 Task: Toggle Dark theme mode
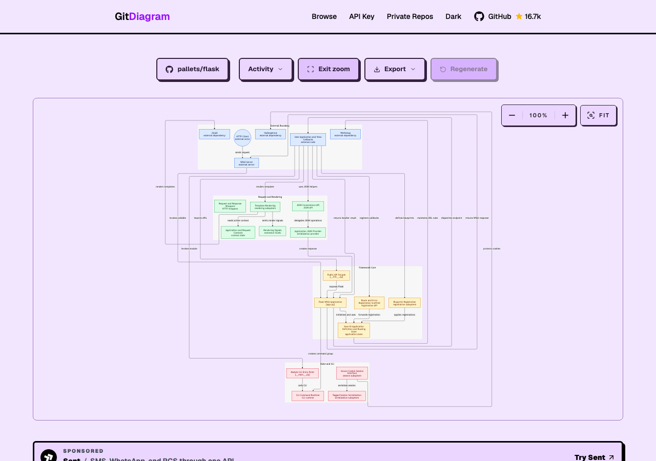[454, 16]
